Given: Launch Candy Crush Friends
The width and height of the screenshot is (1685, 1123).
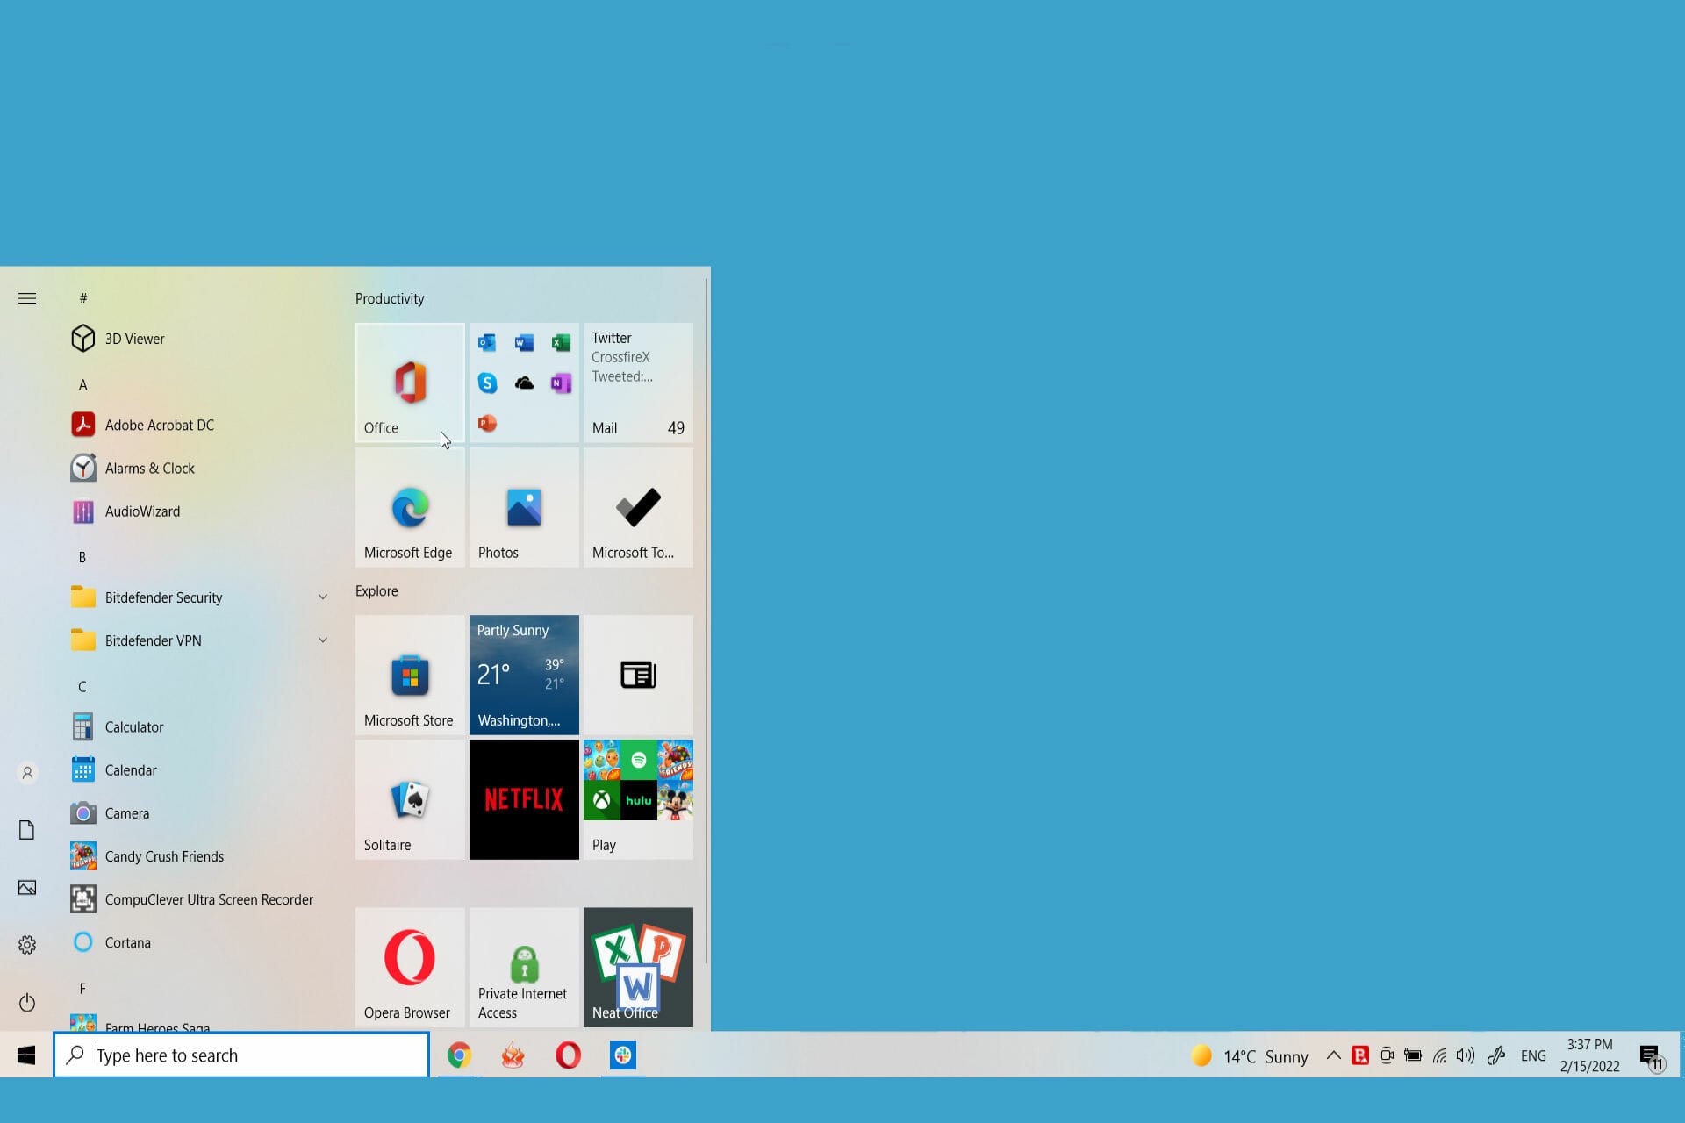Looking at the screenshot, I should click(x=200, y=855).
